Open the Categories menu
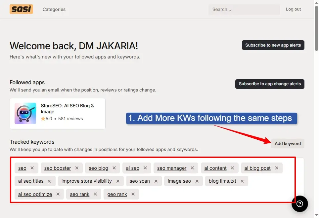 click(x=54, y=9)
